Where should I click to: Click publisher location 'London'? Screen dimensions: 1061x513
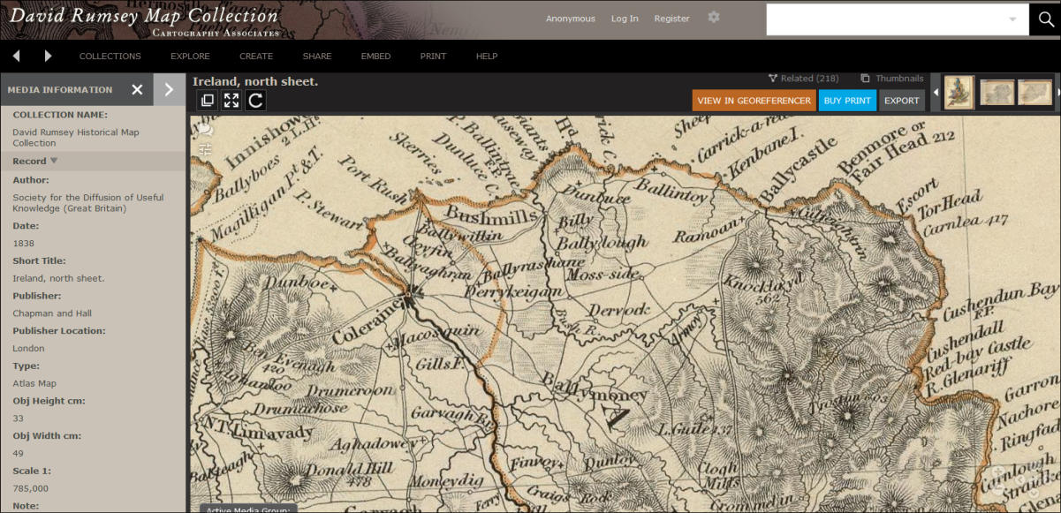28,348
